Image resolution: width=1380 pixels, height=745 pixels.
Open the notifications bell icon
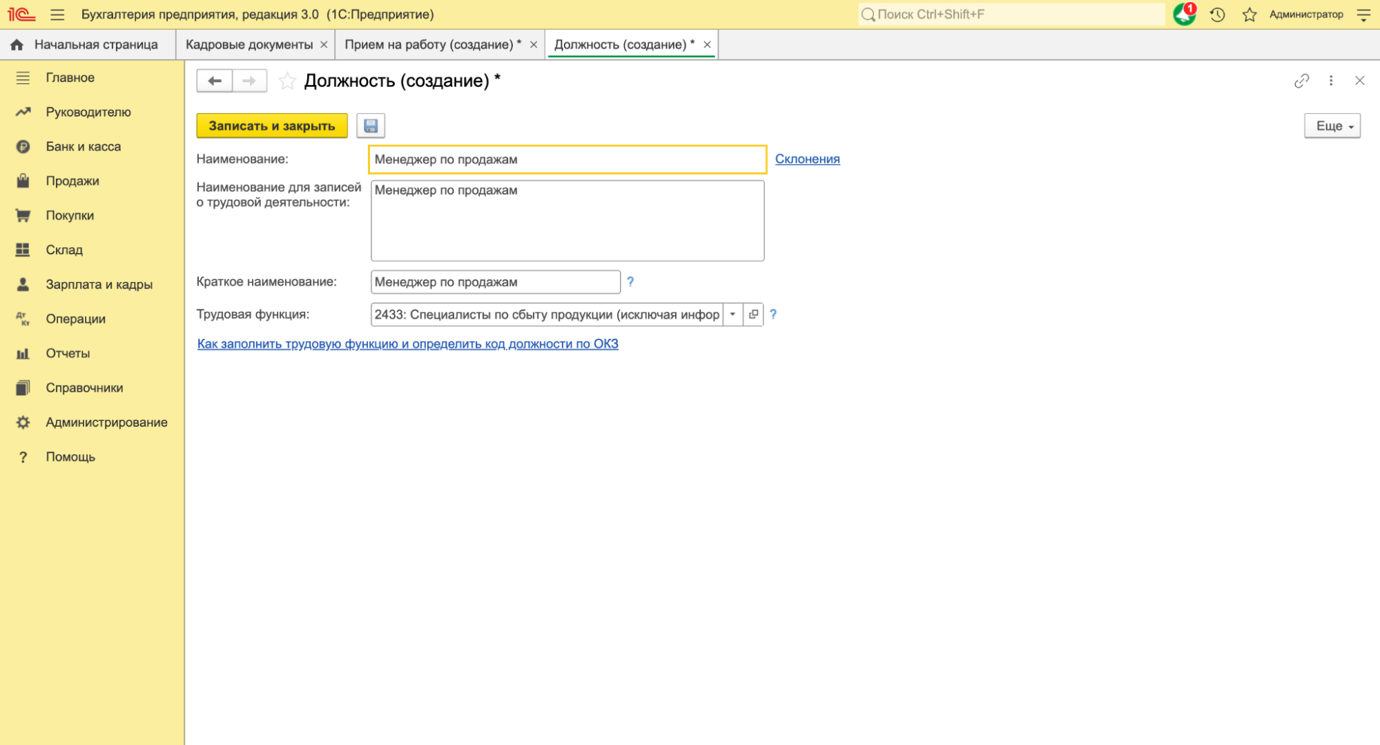tap(1184, 14)
